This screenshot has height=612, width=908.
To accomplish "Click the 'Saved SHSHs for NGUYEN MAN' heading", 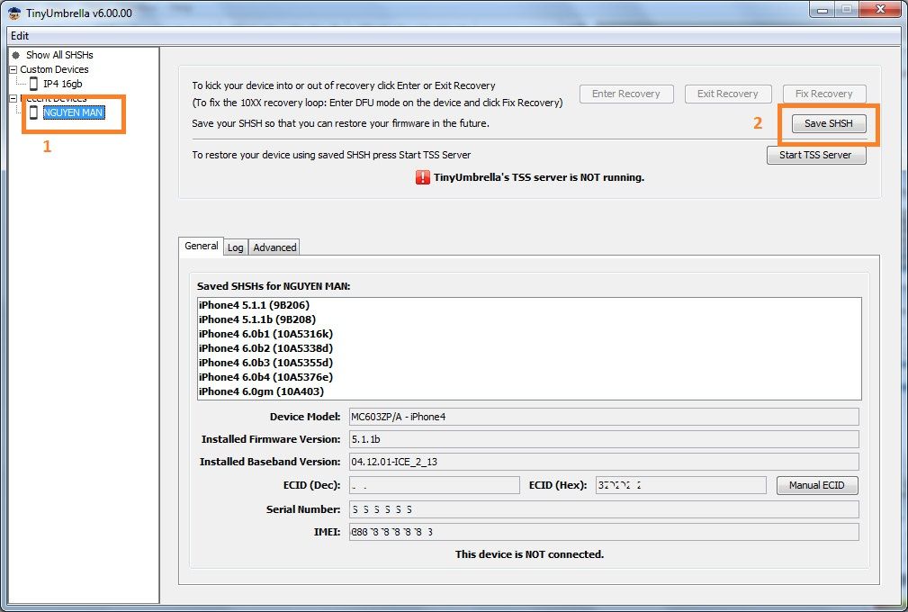I will click(274, 286).
